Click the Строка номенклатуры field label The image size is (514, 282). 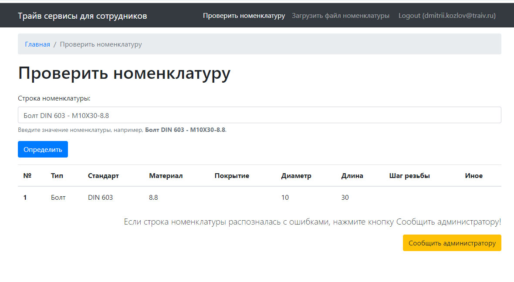[54, 98]
